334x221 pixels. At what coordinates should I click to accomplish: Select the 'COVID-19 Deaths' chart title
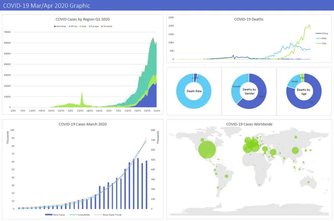[x=249, y=19]
